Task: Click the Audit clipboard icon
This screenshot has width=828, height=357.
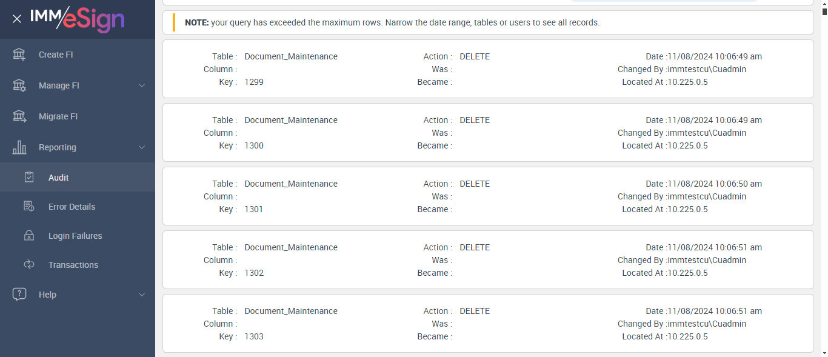Action: pyautogui.click(x=29, y=178)
